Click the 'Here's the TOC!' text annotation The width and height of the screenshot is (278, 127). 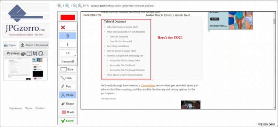point(170,38)
